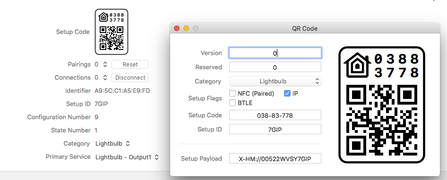Adjust the Pairings stepper

click(x=105, y=64)
